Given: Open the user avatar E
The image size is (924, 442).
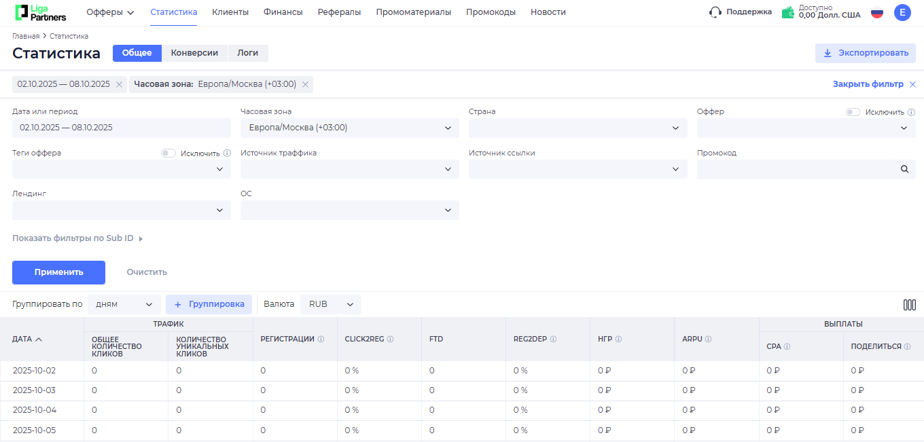Looking at the screenshot, I should pyautogui.click(x=902, y=12).
